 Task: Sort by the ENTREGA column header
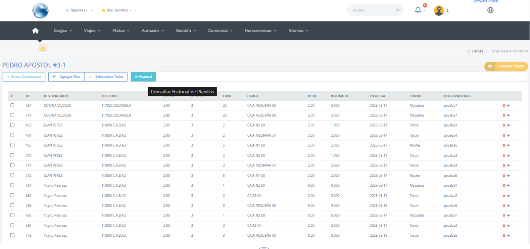pyautogui.click(x=377, y=96)
